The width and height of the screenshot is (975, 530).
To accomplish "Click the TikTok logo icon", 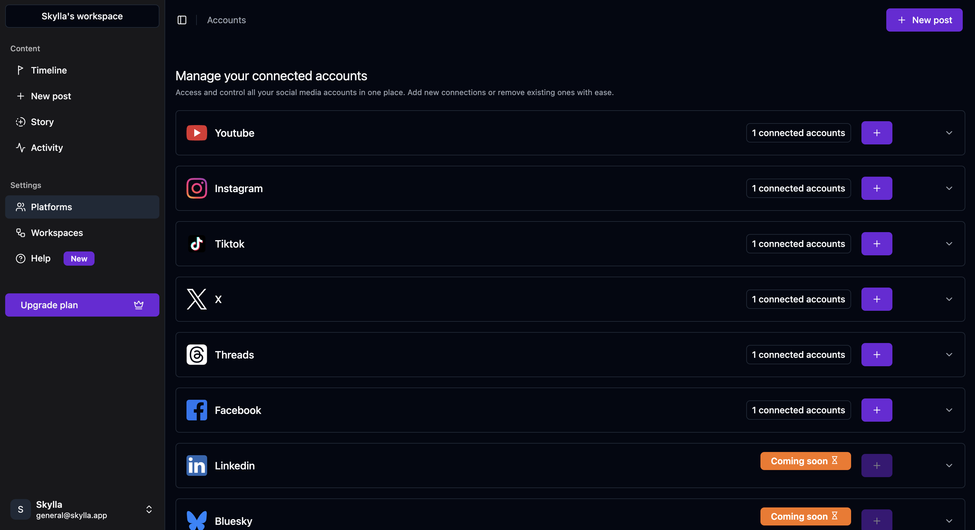I will click(x=196, y=244).
